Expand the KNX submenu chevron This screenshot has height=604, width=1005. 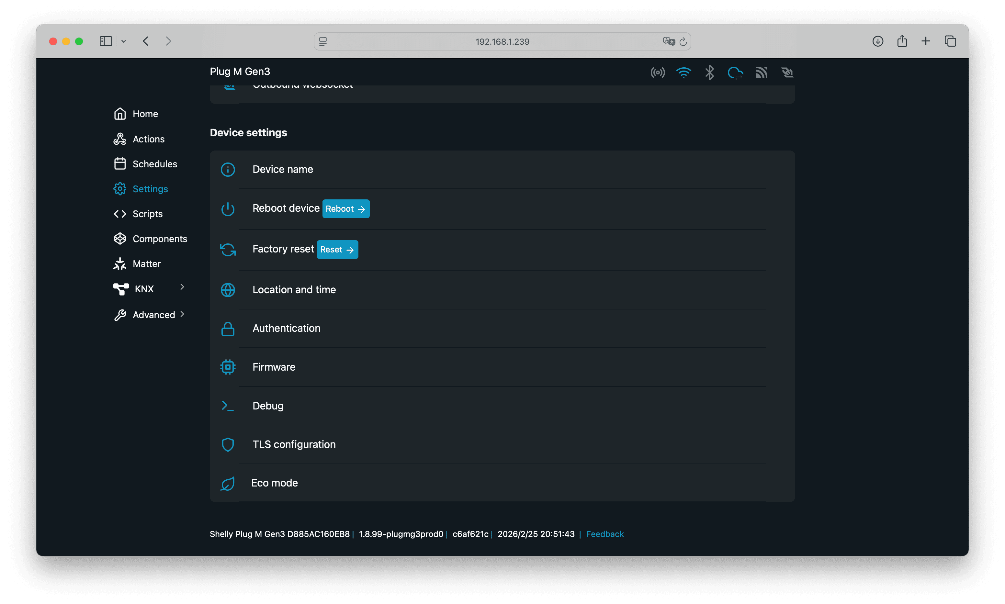pyautogui.click(x=182, y=287)
